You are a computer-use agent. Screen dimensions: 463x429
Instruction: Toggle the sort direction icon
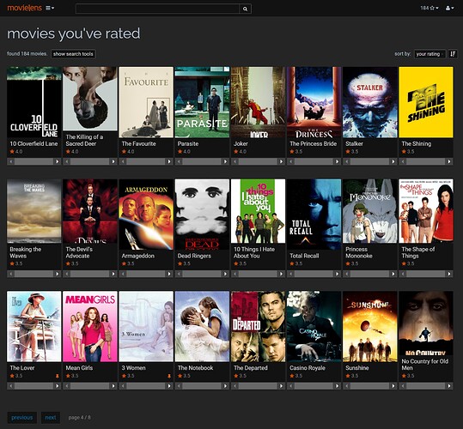coord(453,54)
